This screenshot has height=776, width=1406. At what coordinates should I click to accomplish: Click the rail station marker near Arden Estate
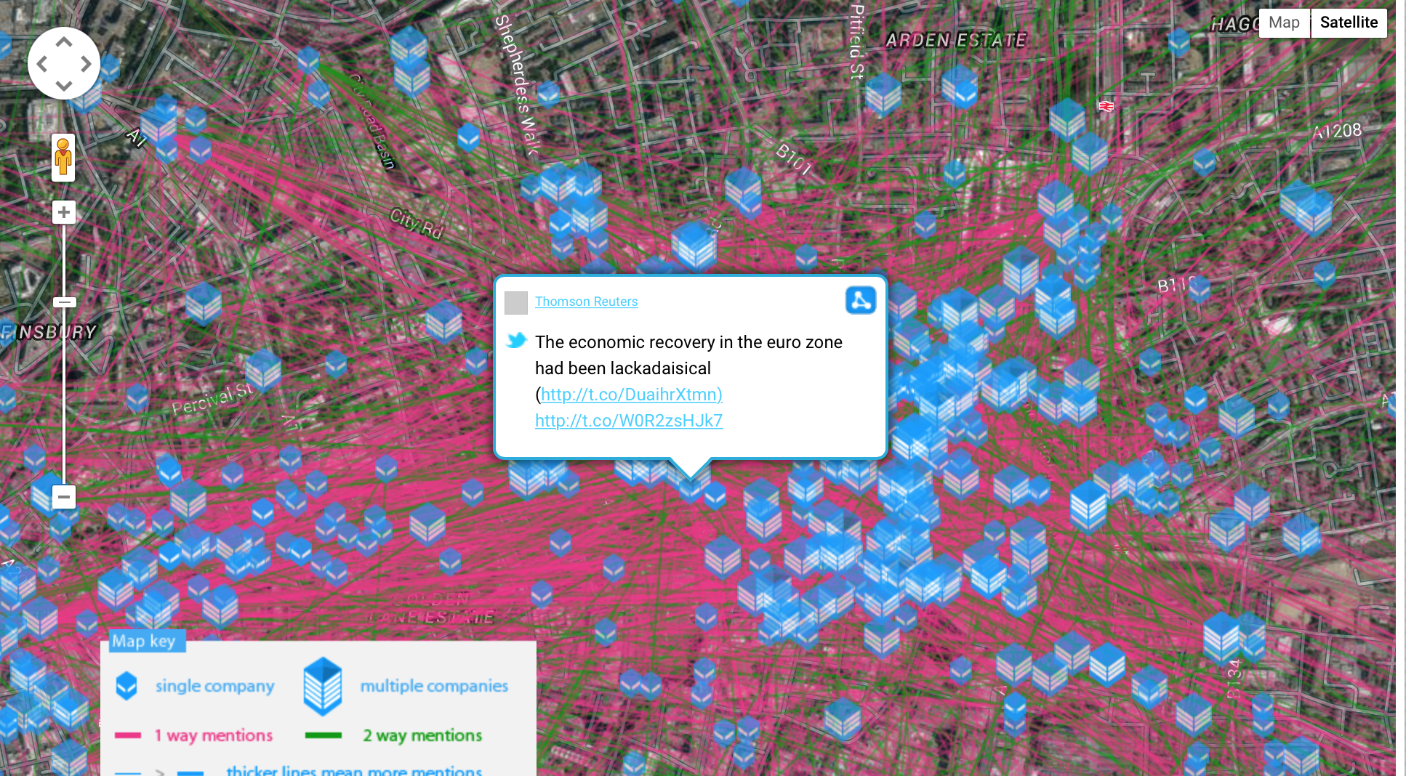point(1106,106)
